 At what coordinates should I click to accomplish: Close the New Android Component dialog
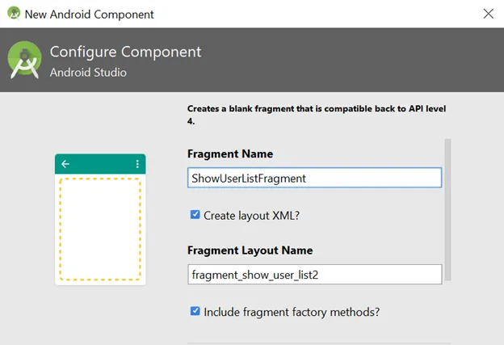pyautogui.click(x=488, y=14)
